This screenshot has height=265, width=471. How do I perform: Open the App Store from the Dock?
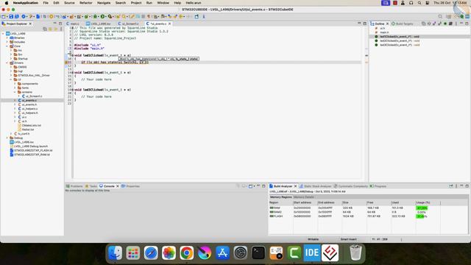pyautogui.click(x=222, y=252)
